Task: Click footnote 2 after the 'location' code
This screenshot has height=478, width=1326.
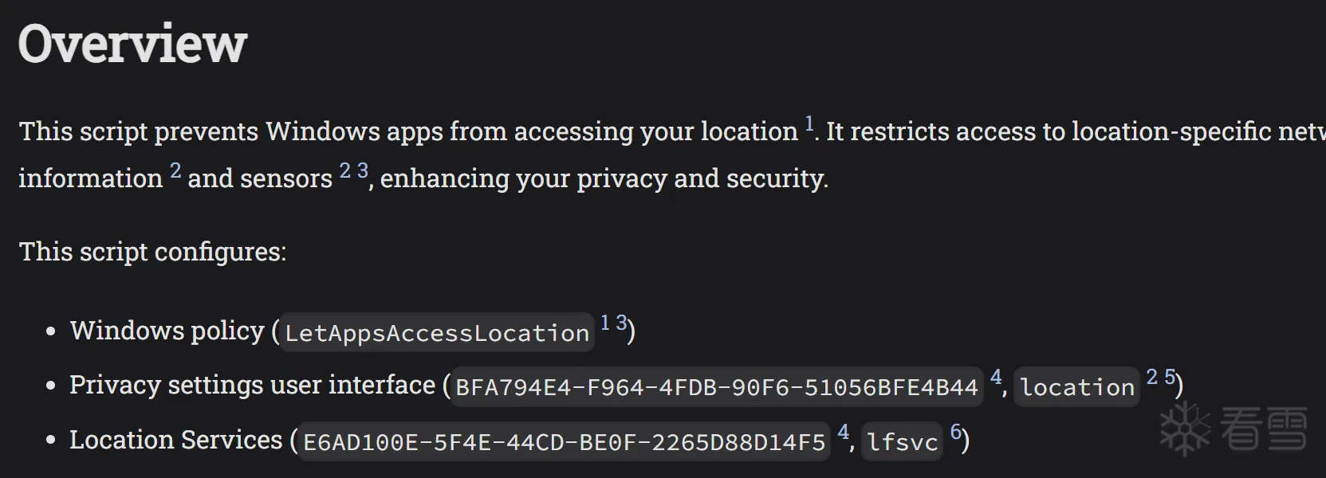Action: click(1151, 377)
